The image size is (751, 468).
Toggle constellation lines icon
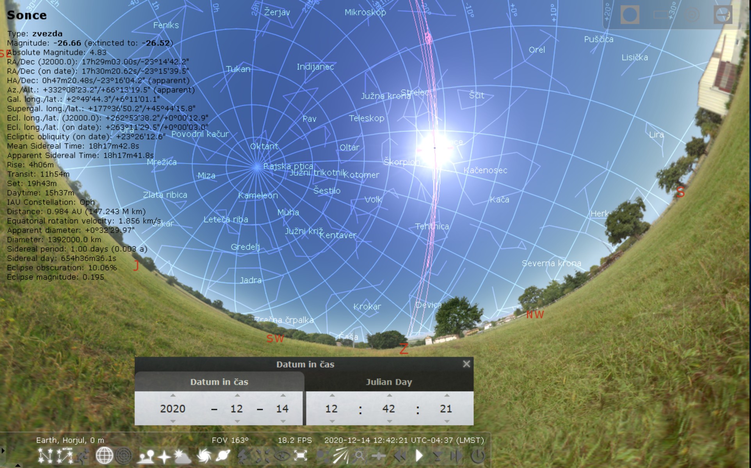pyautogui.click(x=45, y=456)
